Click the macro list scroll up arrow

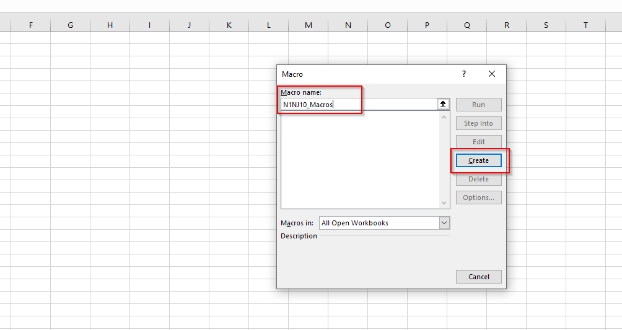coord(444,117)
